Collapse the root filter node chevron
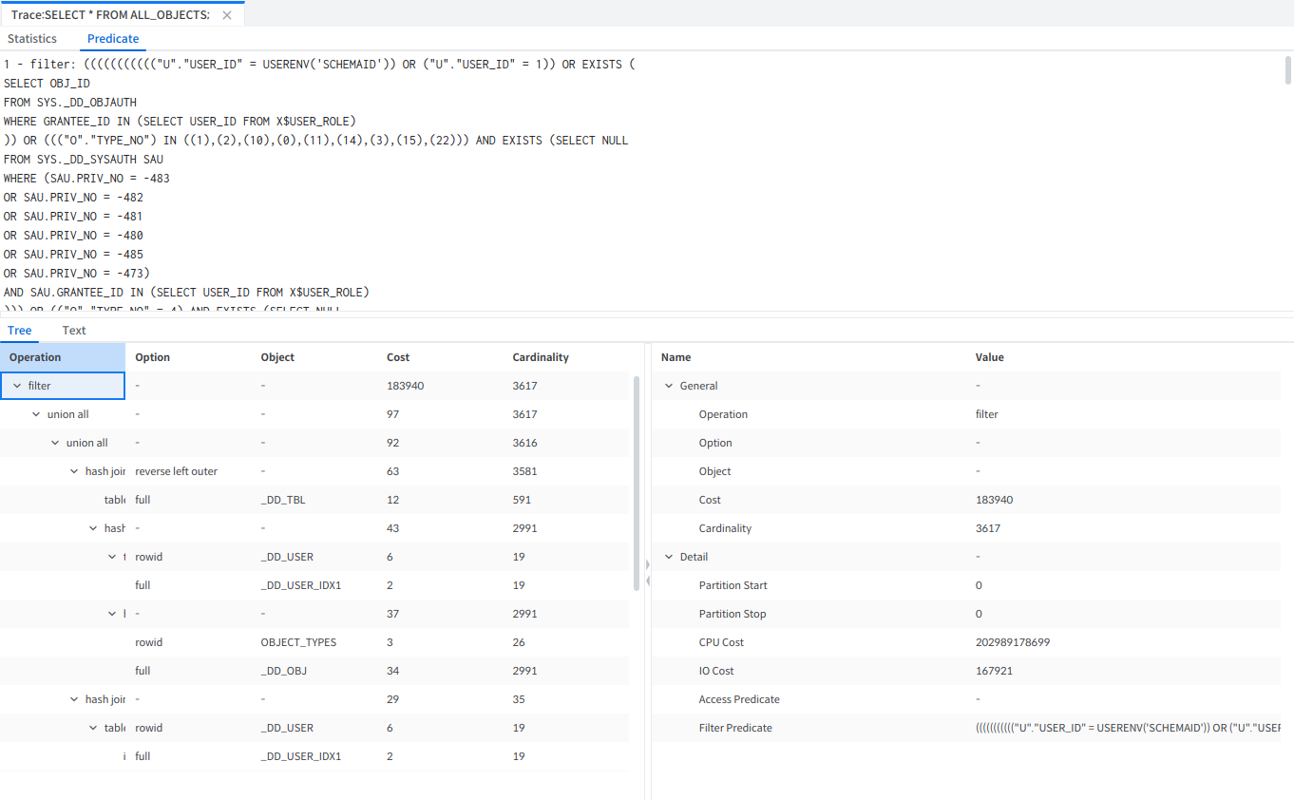The height and width of the screenshot is (800, 1294). point(17,386)
